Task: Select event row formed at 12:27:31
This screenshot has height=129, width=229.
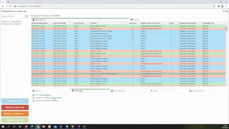Action: click(x=128, y=61)
